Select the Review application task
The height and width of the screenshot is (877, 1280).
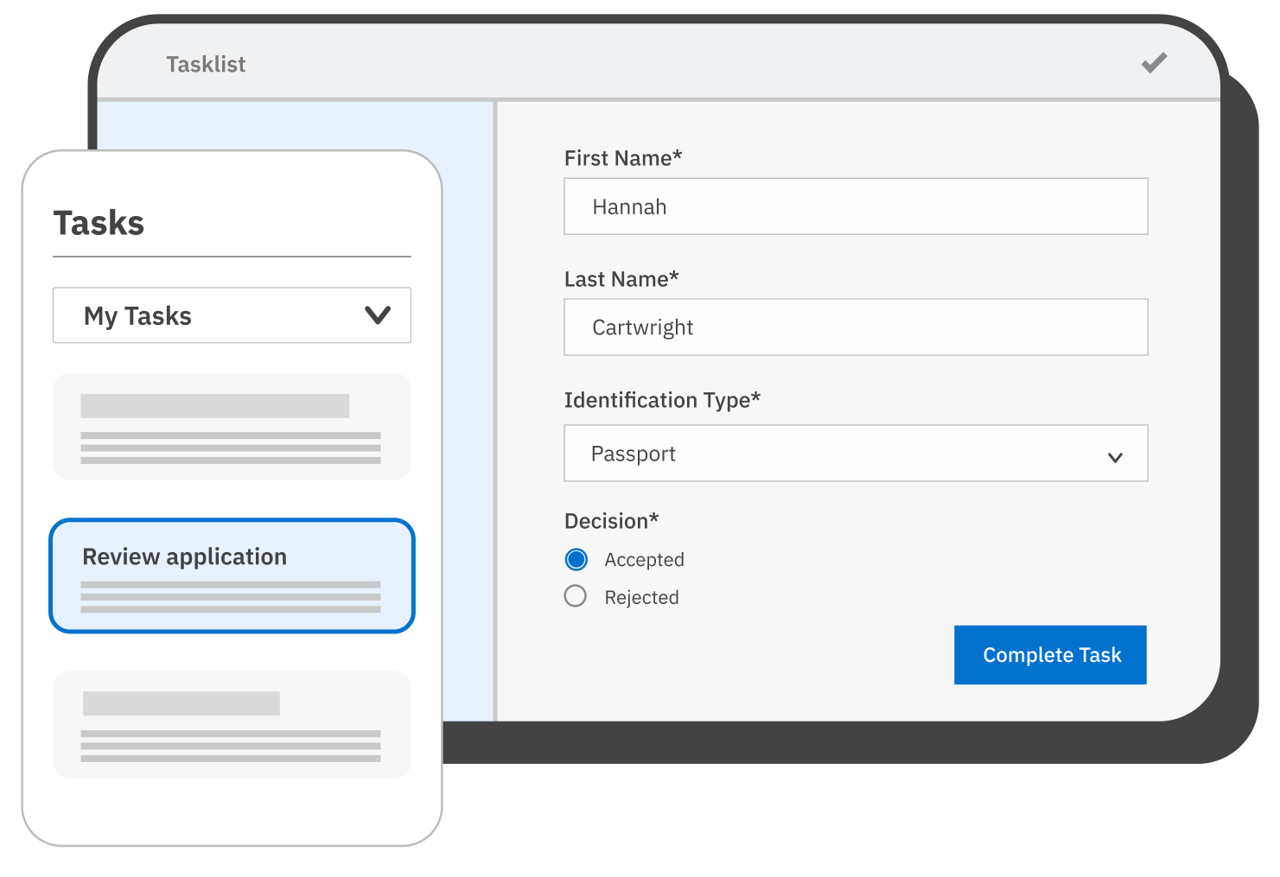(232, 575)
